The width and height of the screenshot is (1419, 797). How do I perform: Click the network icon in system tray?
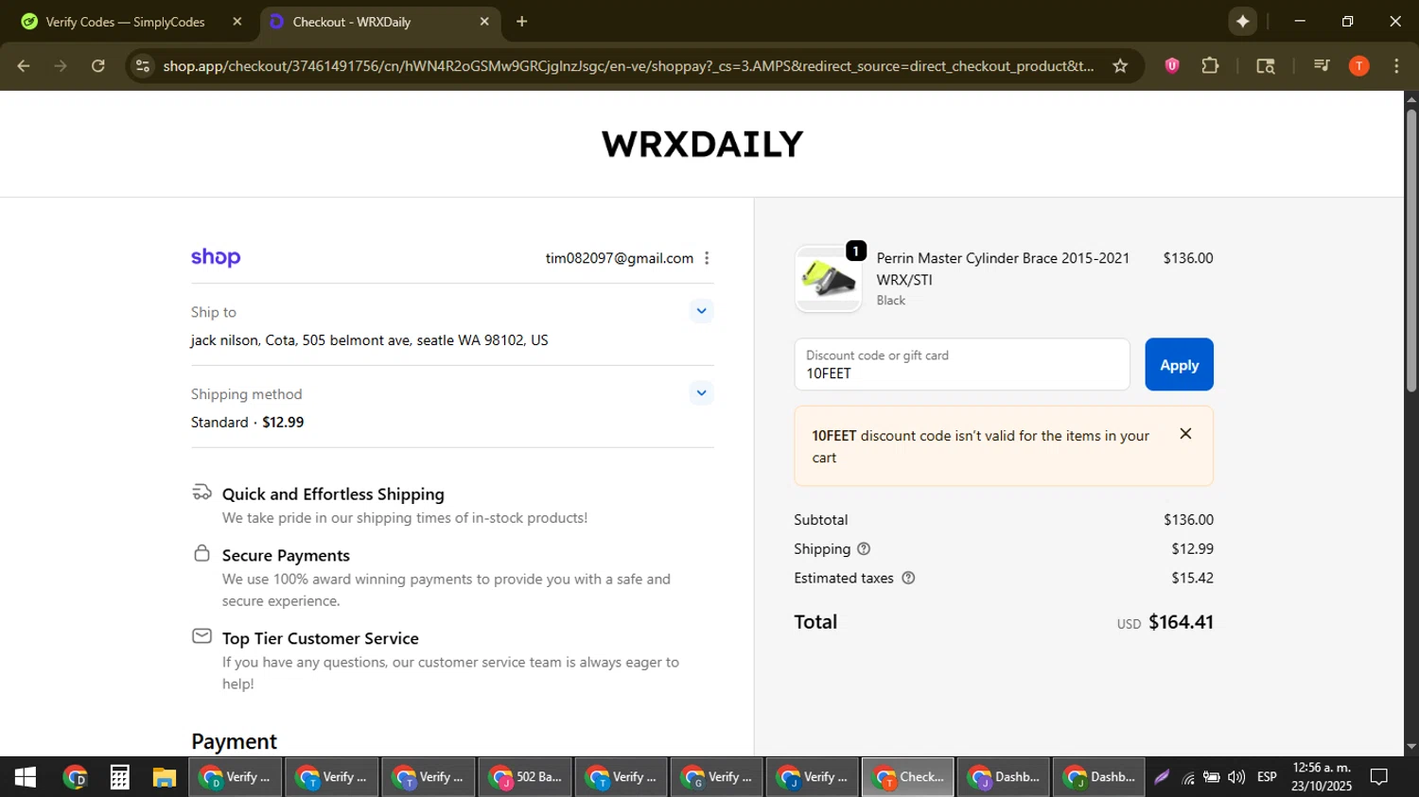[x=1188, y=778]
